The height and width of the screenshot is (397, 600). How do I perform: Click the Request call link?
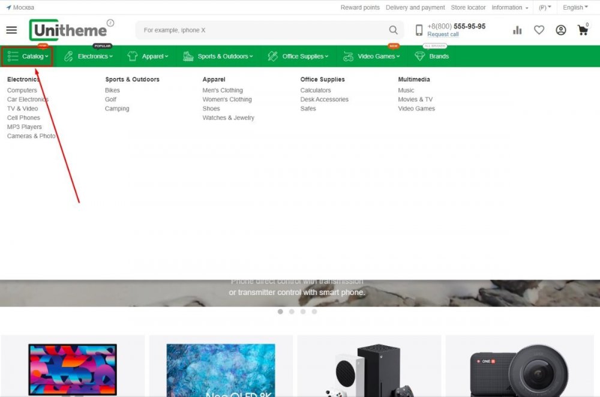click(x=442, y=34)
